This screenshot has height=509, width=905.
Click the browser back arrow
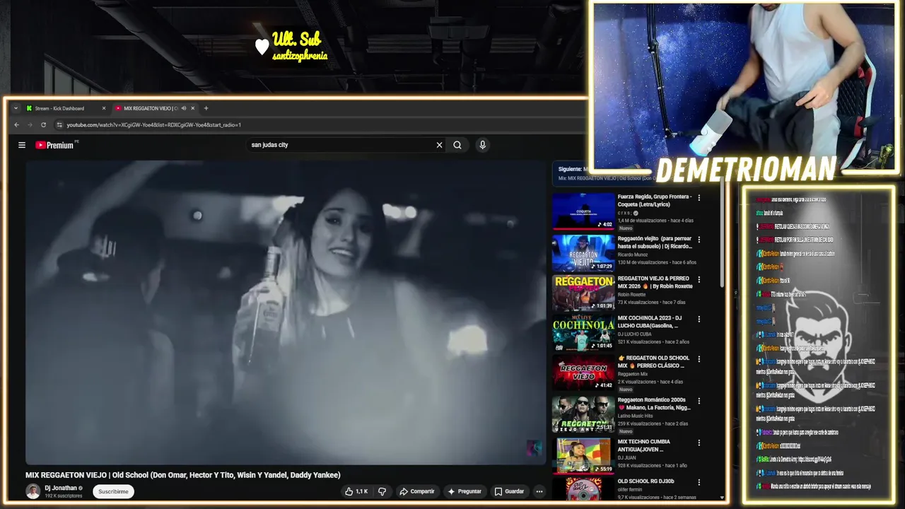coord(17,125)
